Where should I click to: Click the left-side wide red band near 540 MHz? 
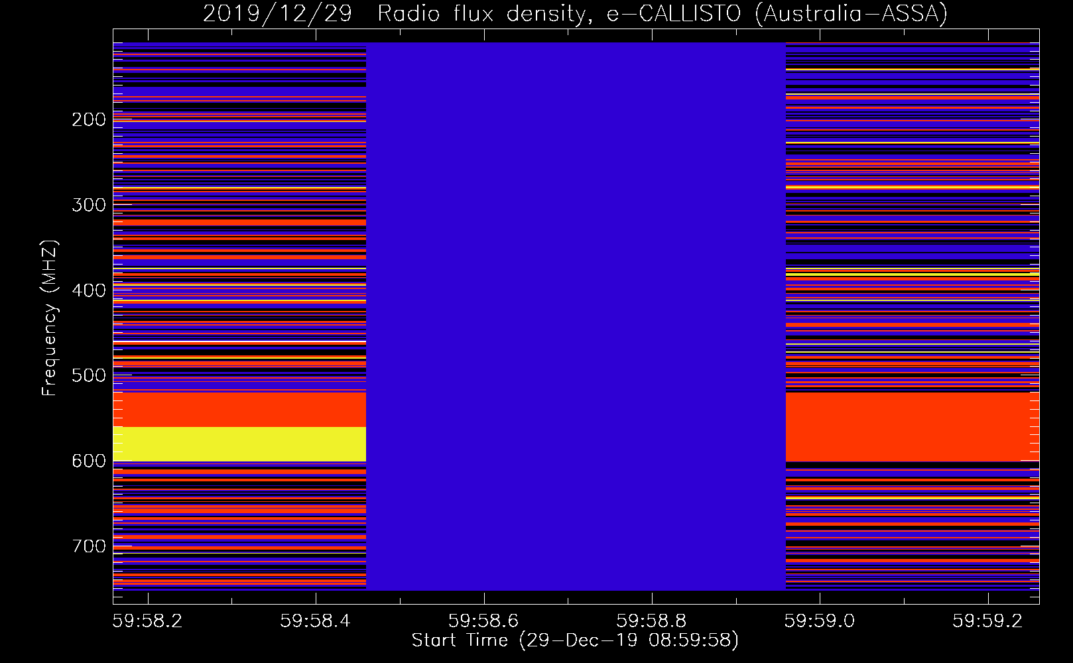(x=239, y=409)
